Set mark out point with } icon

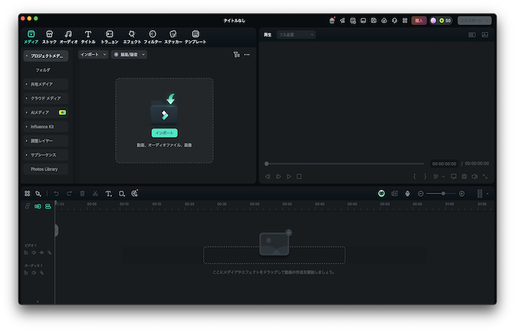click(x=425, y=177)
